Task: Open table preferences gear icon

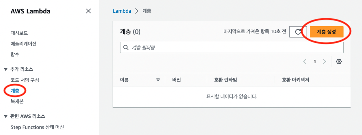Action: click(x=339, y=61)
